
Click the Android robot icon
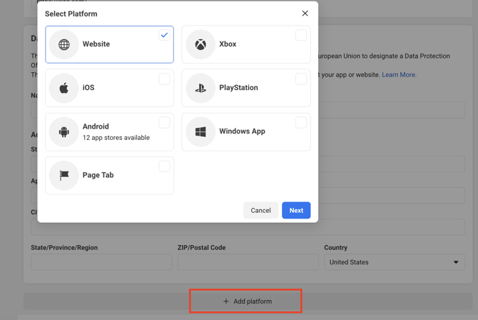point(64,131)
